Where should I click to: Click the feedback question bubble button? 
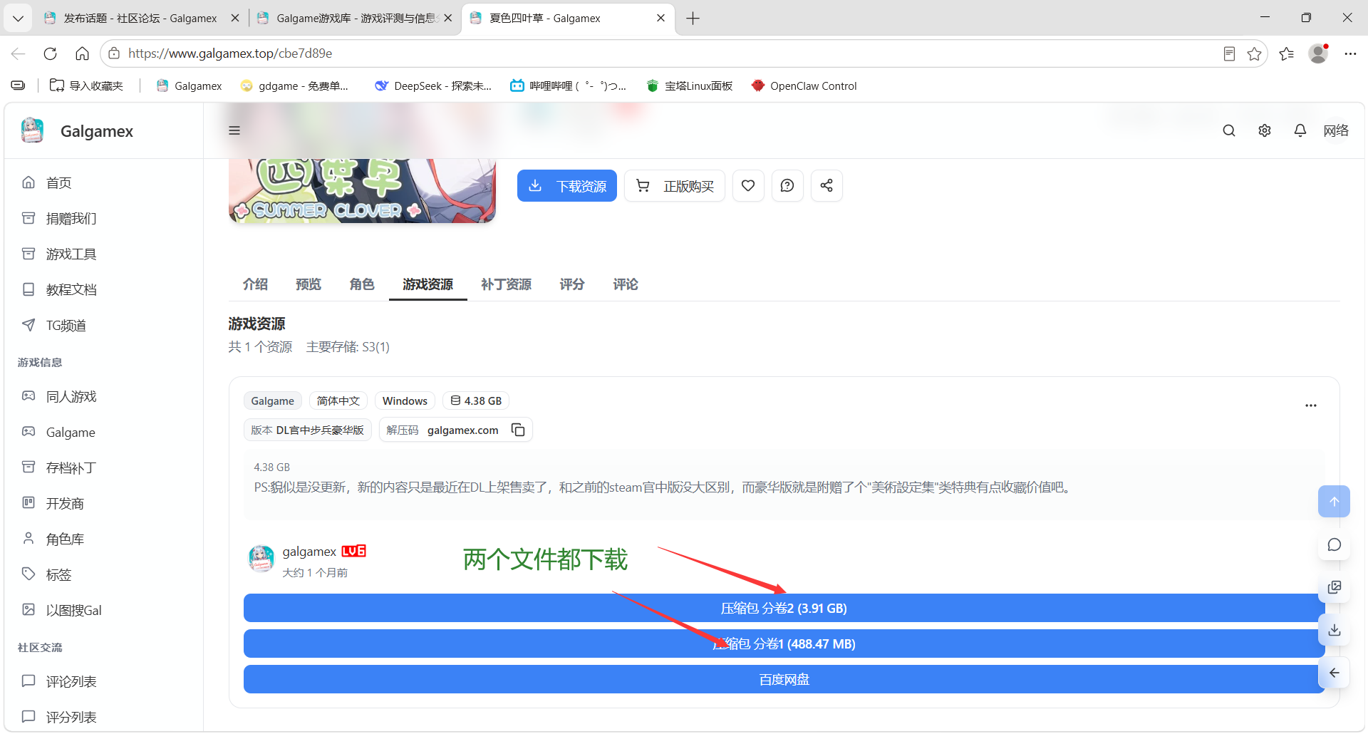[787, 186]
